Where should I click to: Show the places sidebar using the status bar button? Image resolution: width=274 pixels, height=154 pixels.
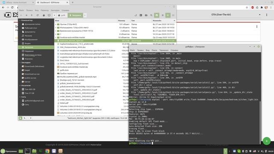(21, 118)
